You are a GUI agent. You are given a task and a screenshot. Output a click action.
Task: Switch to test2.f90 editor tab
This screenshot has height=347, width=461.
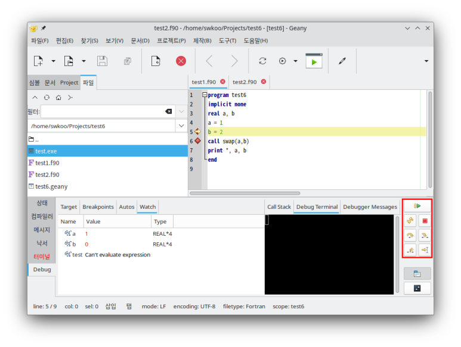coord(245,82)
